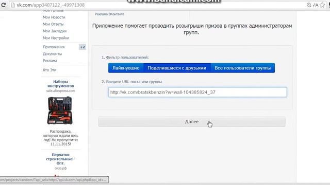330x185 pixels.
Task: Open Мои Новости in the sidebar
Action: 54,17
